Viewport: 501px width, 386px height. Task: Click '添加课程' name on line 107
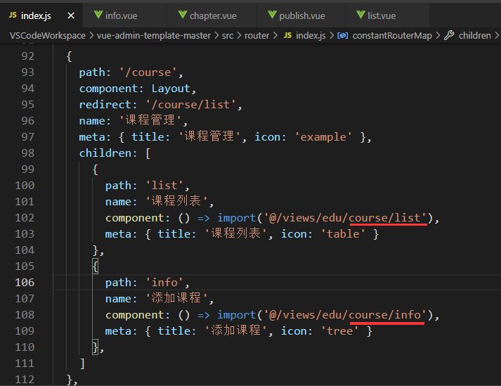point(176,298)
